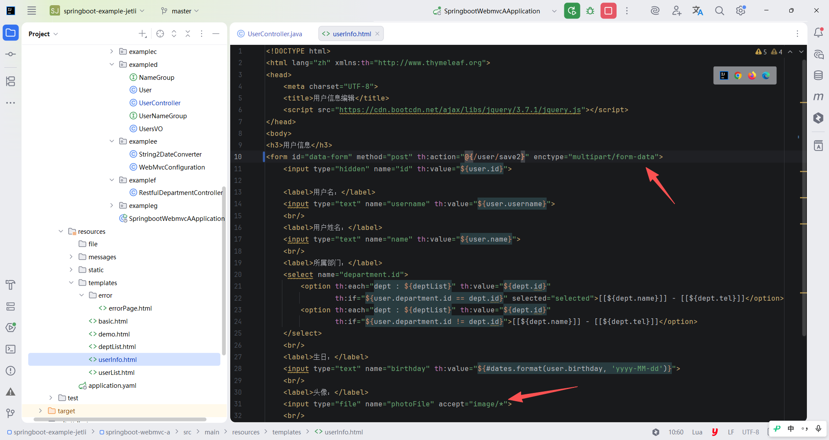The image size is (829, 440).
Task: Open the Notifications bell
Action: 818,32
